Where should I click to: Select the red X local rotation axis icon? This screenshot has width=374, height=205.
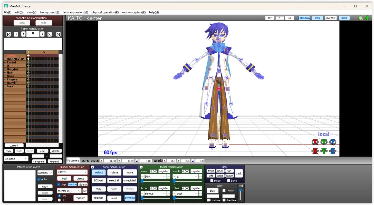point(315,142)
